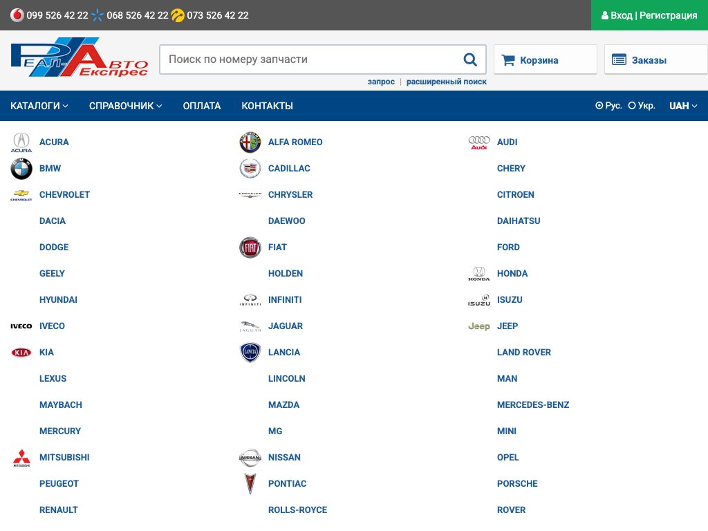
Task: Click the Infiniti logo icon
Action: (x=250, y=300)
